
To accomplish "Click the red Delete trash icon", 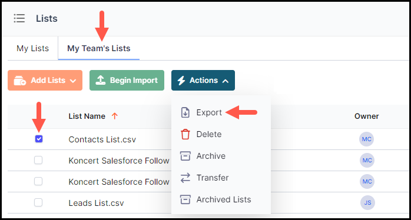I will (185, 134).
